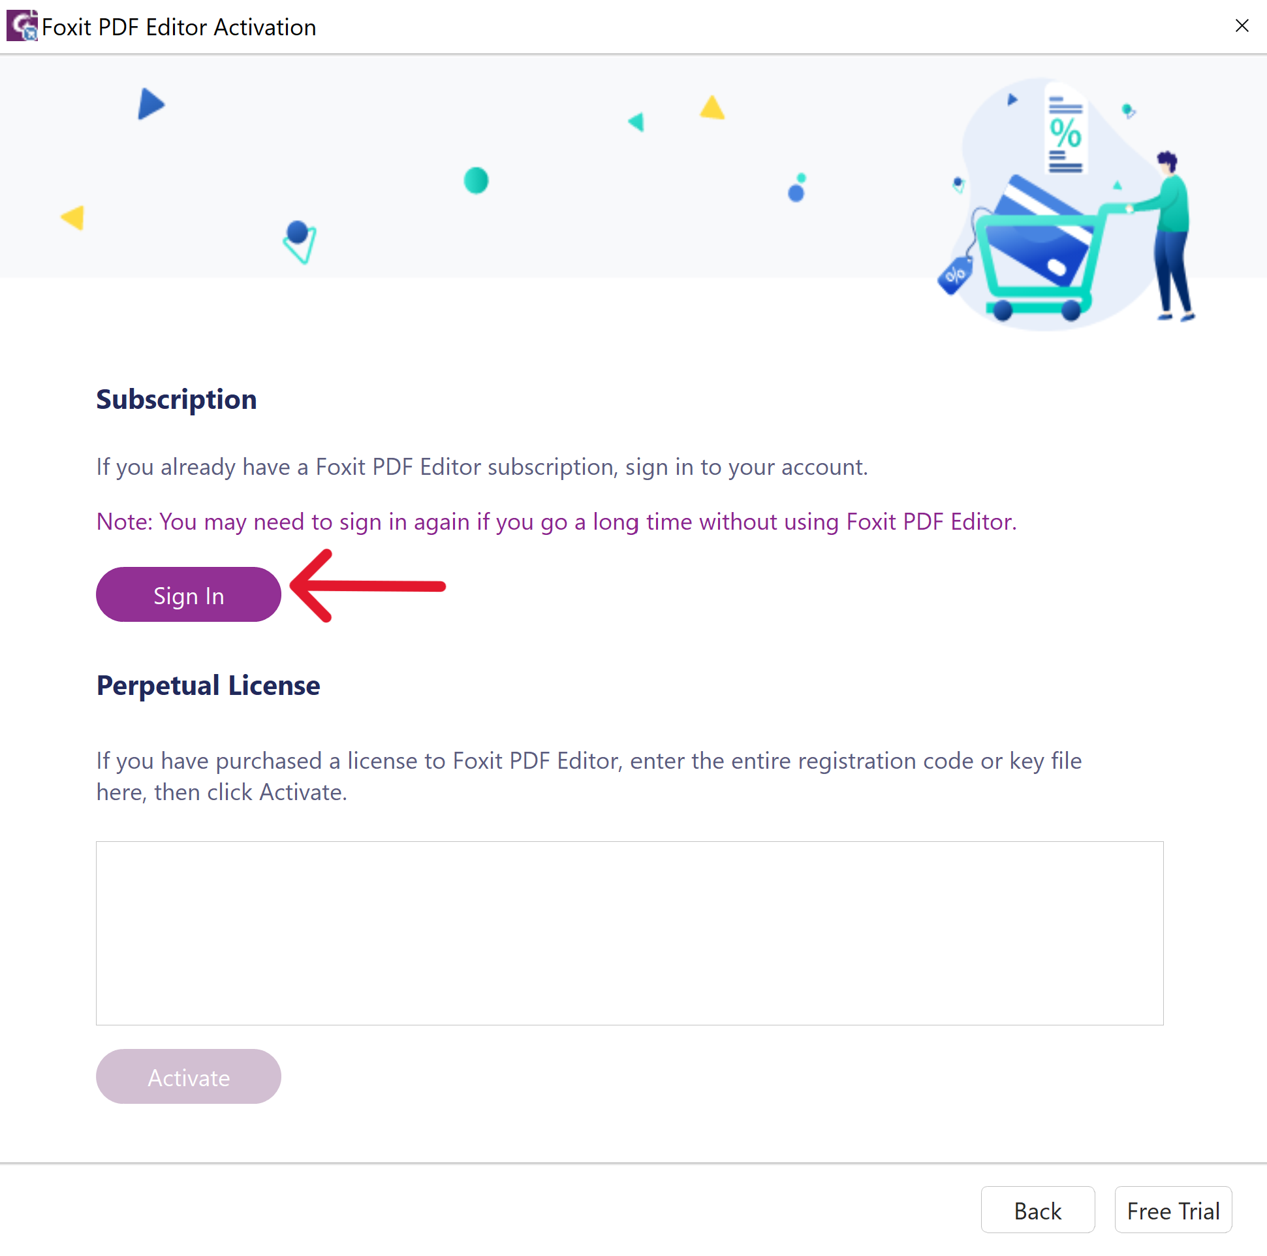Viewport: 1267px width, 1256px height.
Task: Click the purple sign-in Note text
Action: 556,522
